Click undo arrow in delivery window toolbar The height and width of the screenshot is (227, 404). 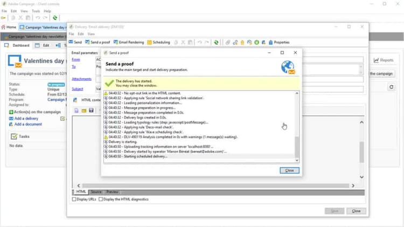[200, 42]
